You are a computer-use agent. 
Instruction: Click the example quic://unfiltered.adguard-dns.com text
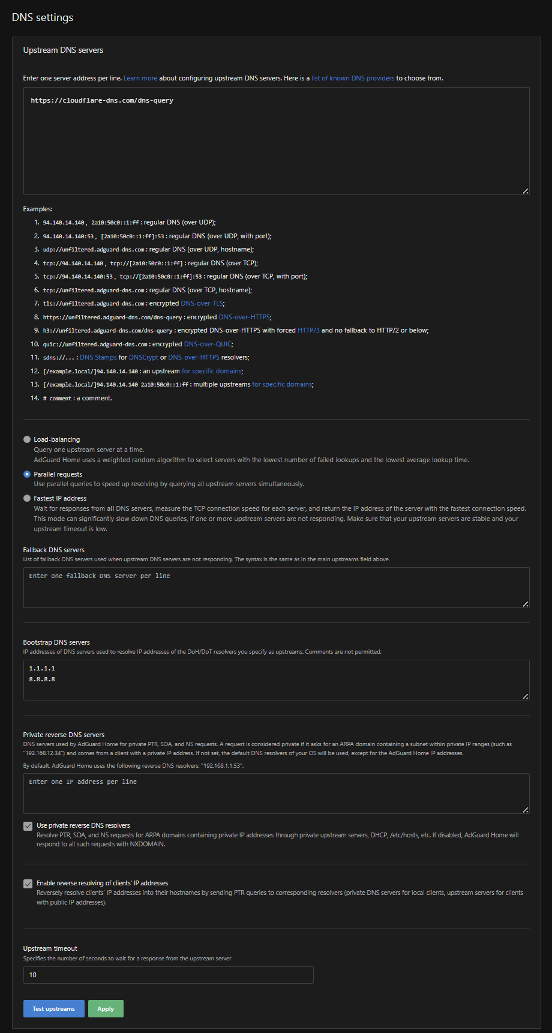[95, 345]
